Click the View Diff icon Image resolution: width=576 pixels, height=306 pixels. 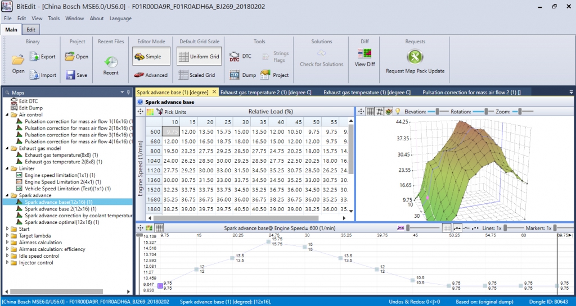pyautogui.click(x=364, y=54)
